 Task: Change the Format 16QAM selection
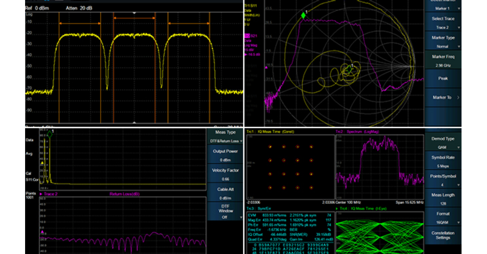(x=443, y=218)
